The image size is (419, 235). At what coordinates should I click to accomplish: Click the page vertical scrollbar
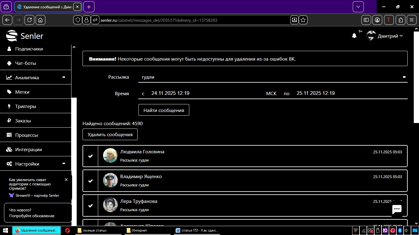[x=416, y=76]
